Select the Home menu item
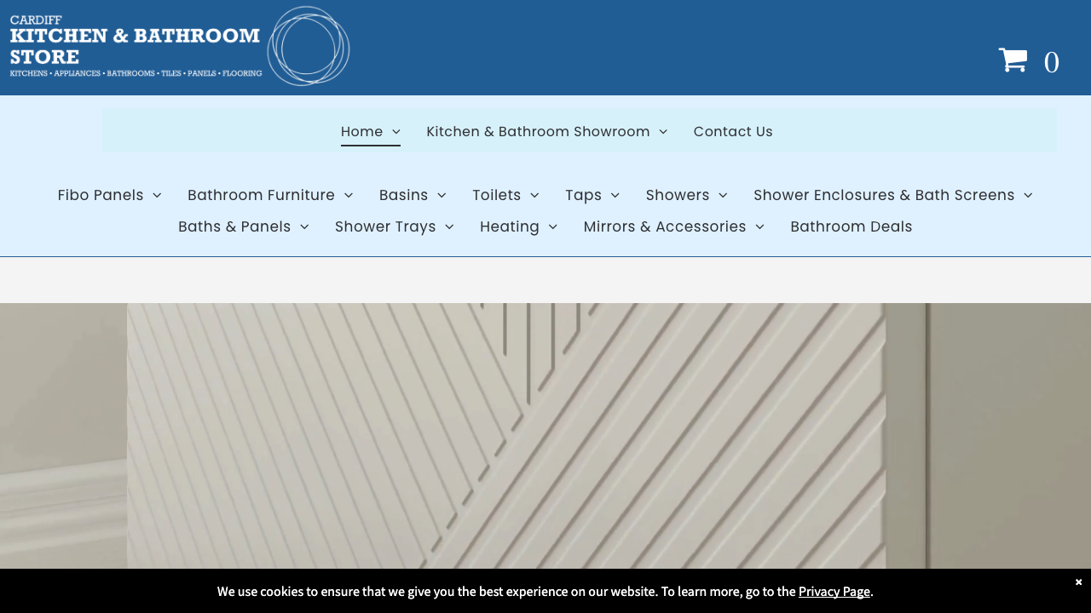Viewport: 1091px width, 613px height. pos(361,131)
